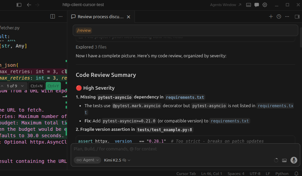Go back with the left arrow

(x=29, y=5)
